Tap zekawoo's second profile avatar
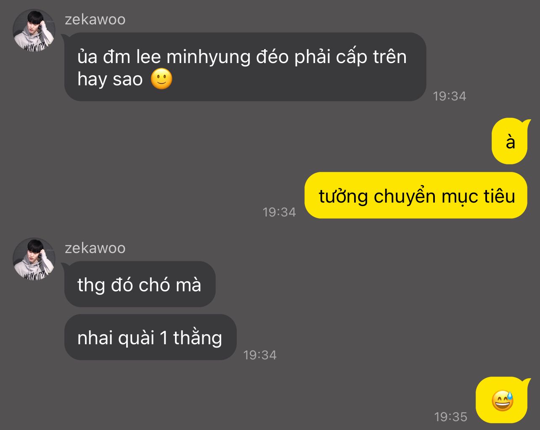The width and height of the screenshot is (540, 430). (34, 259)
